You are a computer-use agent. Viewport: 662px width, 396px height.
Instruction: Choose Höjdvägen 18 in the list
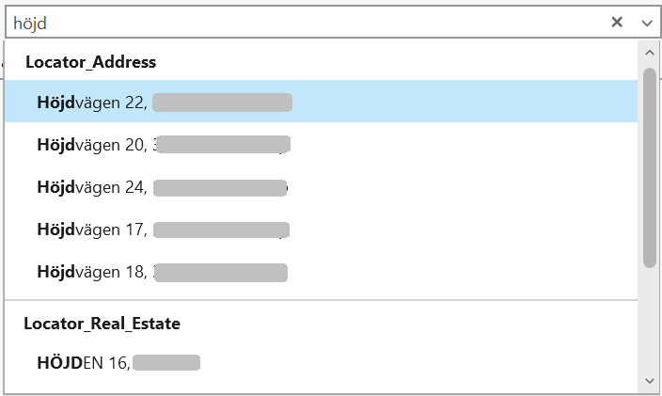[x=165, y=272]
